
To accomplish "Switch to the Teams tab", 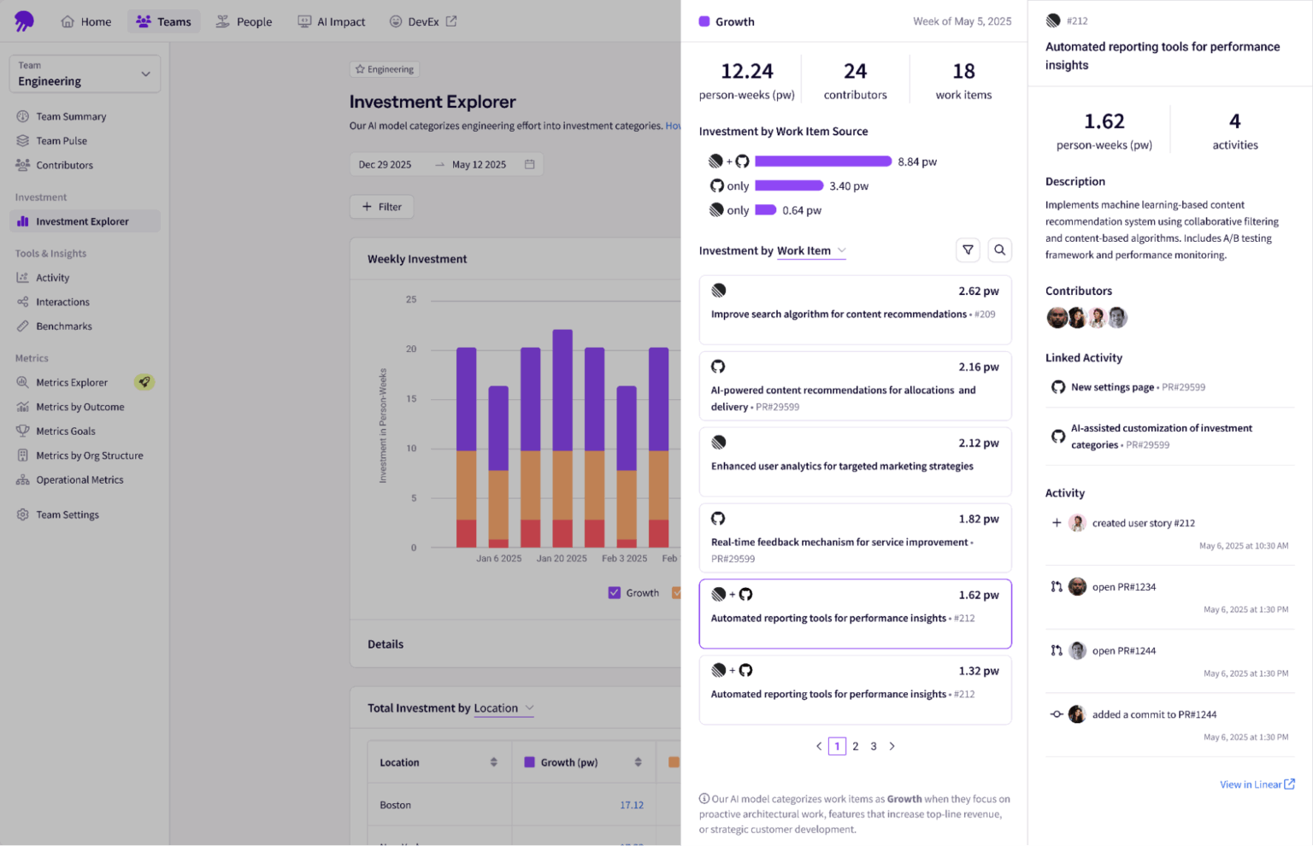I will 163,21.
